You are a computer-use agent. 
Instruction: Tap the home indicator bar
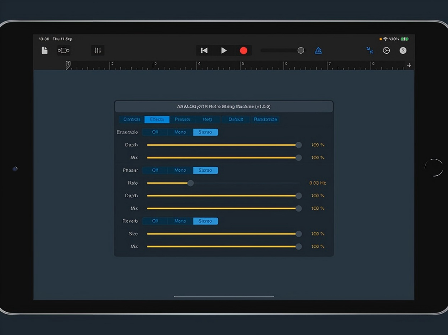[x=224, y=297]
